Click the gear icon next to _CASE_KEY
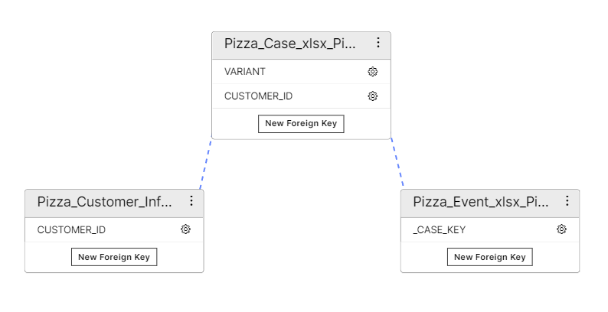Viewport: 608px width, 312px height. tap(561, 229)
